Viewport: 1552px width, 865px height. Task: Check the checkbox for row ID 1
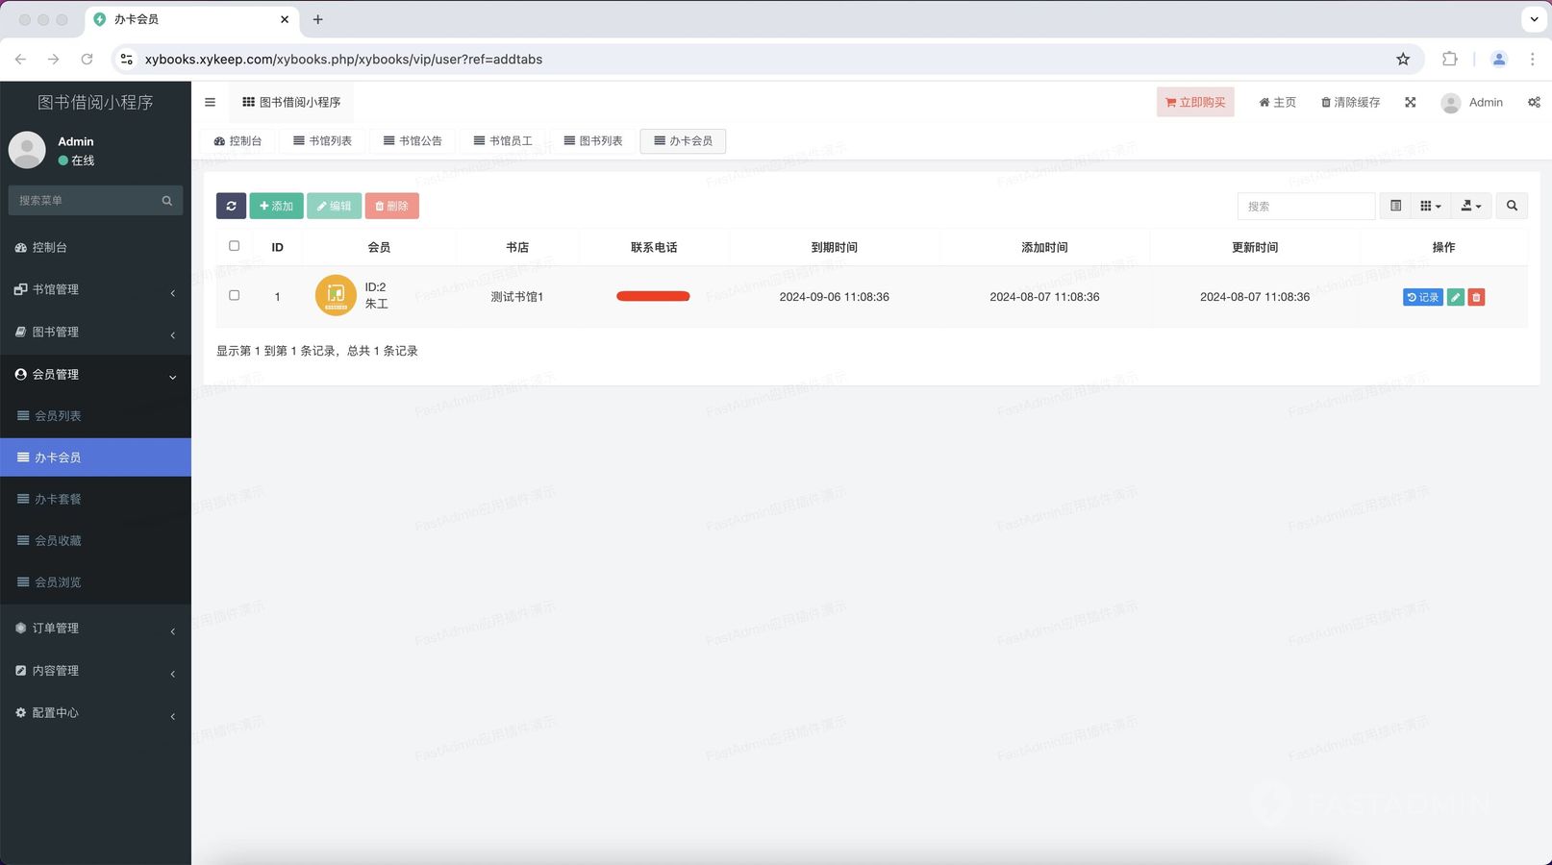click(234, 296)
